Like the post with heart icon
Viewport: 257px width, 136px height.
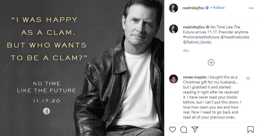click(173, 130)
